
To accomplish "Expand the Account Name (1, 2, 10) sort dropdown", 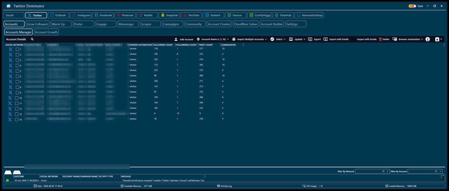I will point(228,39).
